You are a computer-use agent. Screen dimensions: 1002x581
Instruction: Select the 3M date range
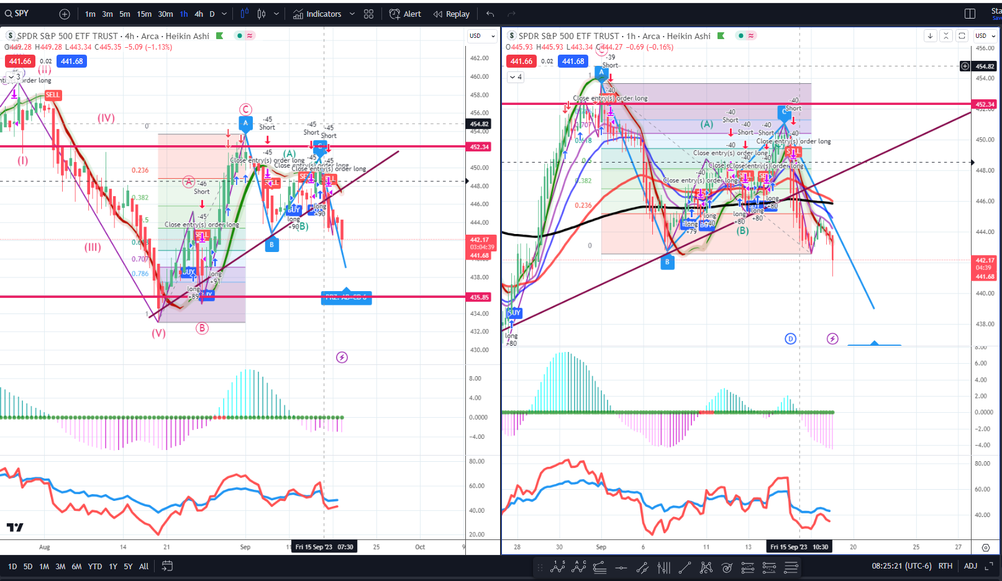point(60,566)
